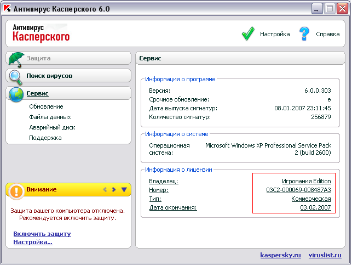Click the license number 03C2-000069-008487A3
This screenshot has width=352, height=265.
point(298,190)
